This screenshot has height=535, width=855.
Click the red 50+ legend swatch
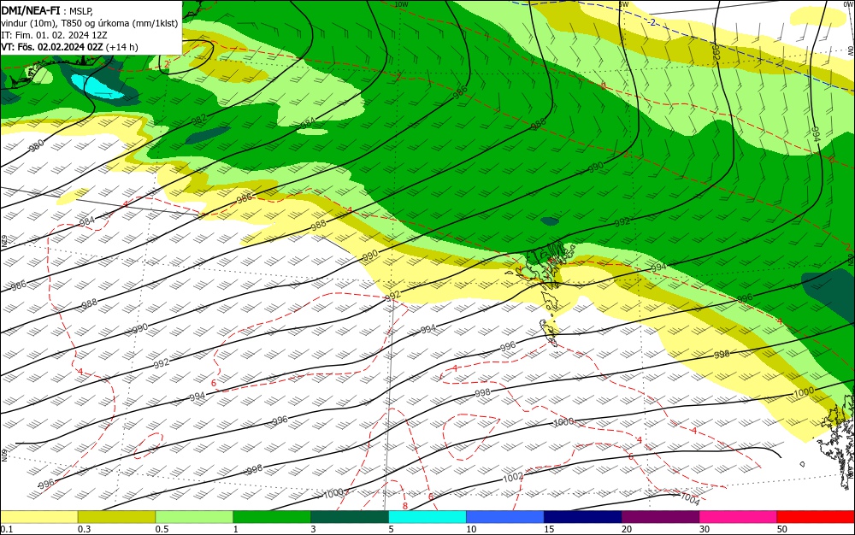click(816, 517)
